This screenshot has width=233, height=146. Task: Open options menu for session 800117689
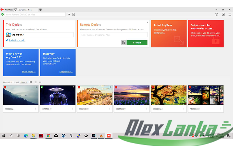pos(147,109)
